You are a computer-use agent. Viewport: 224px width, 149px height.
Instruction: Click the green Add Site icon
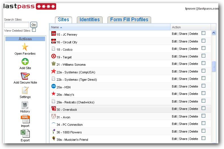pos(25,61)
